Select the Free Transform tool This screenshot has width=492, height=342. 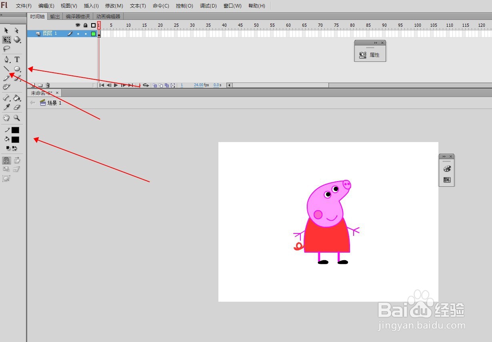coord(6,40)
